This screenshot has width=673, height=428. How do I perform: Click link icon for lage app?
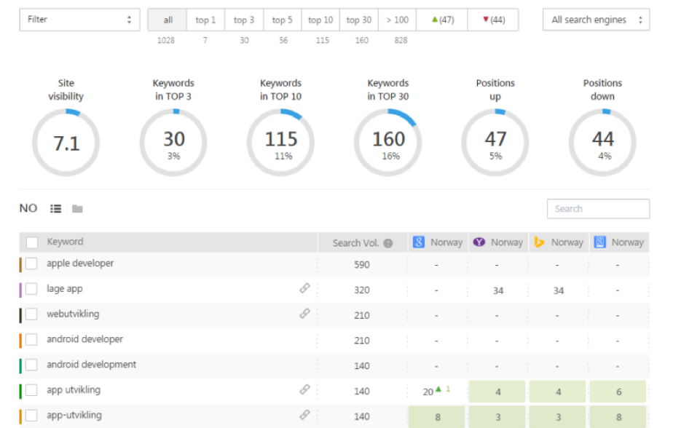click(304, 289)
